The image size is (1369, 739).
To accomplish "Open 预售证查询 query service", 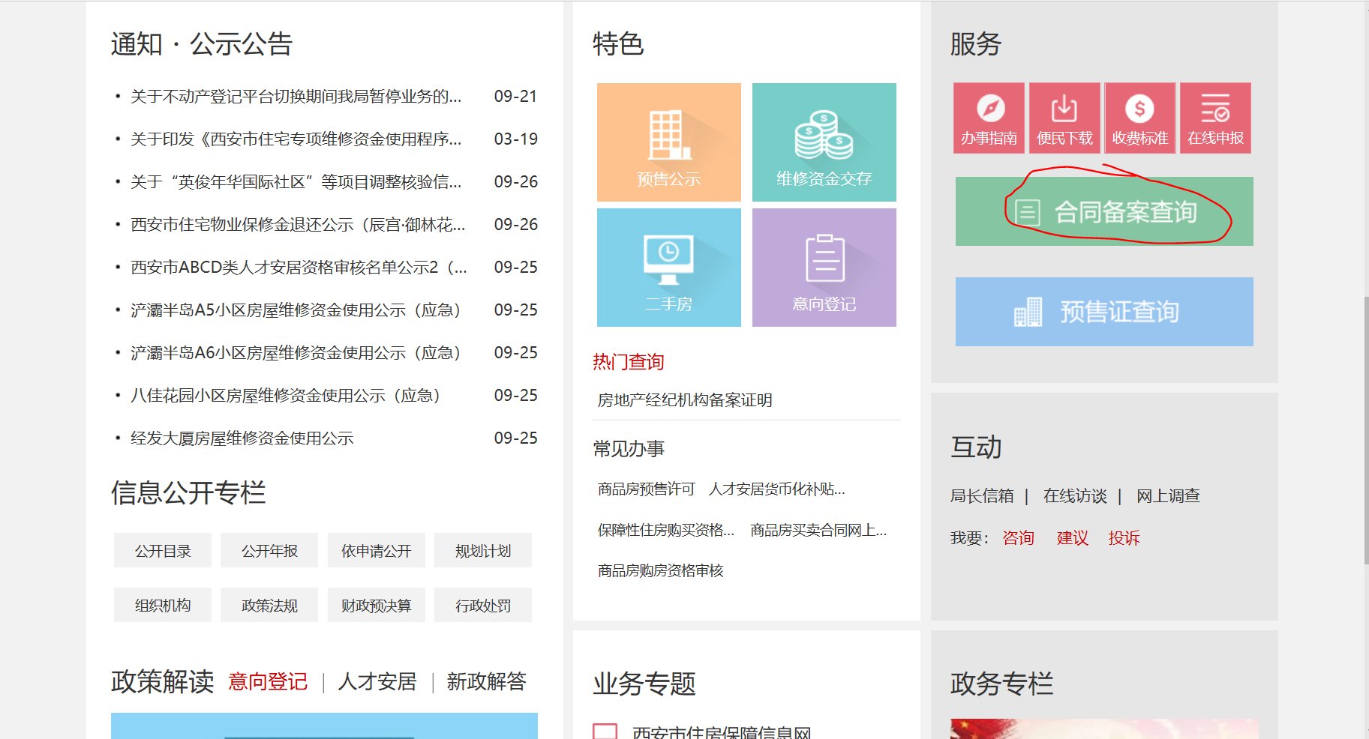I will pos(1103,312).
